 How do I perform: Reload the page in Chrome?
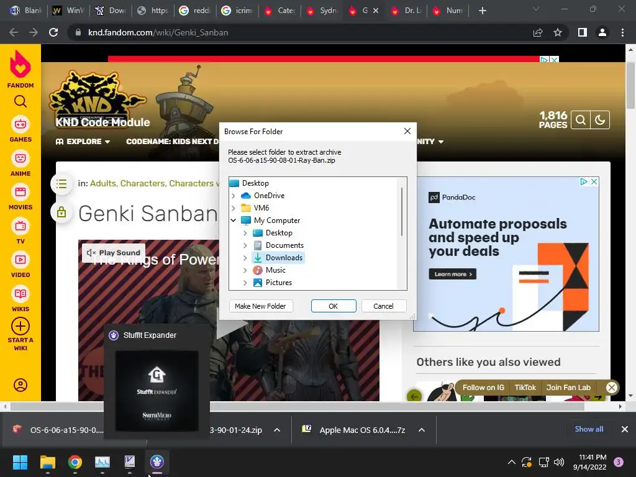coord(53,32)
